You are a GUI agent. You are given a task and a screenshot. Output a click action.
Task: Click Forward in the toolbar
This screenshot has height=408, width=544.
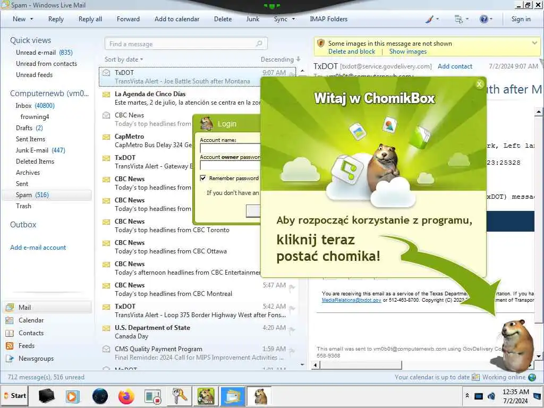128,20
